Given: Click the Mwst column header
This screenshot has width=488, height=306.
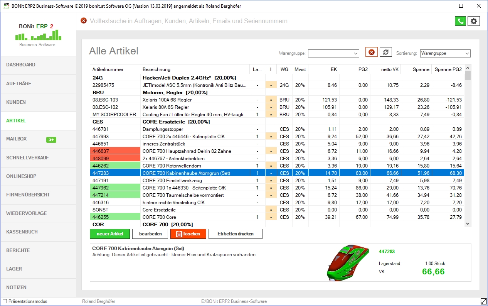Looking at the screenshot, I should [300, 69].
